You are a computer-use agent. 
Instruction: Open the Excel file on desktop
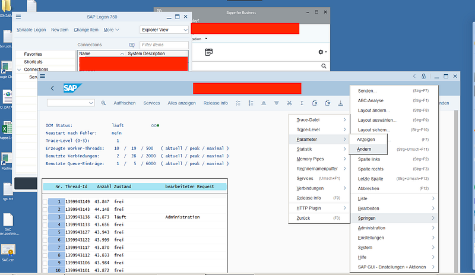[7, 129]
